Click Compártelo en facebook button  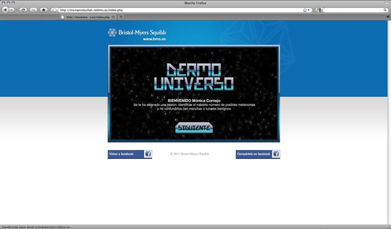coord(258,154)
